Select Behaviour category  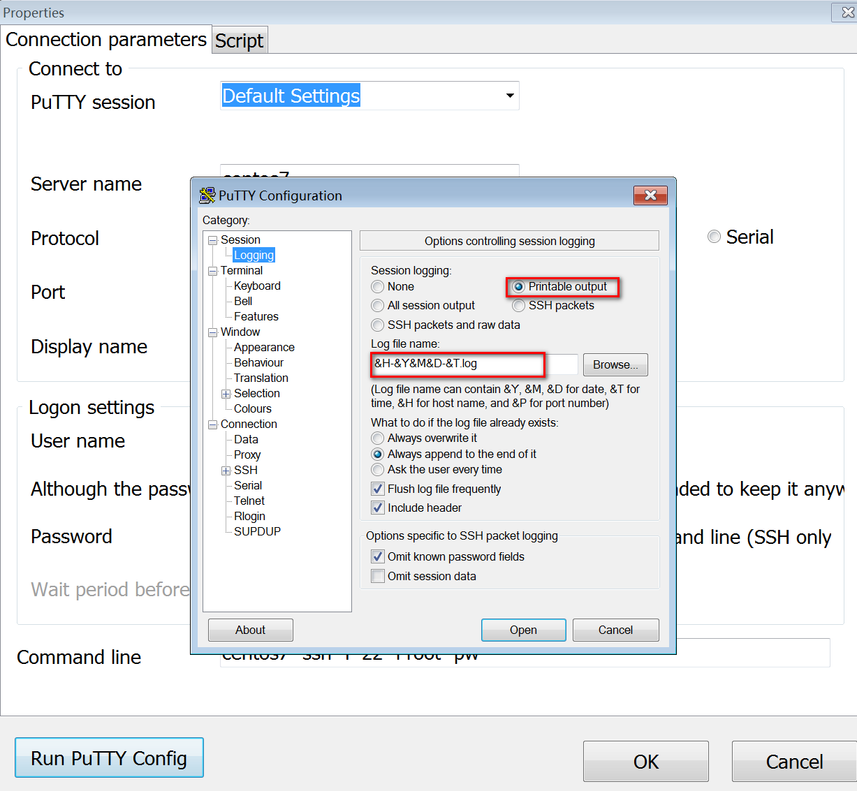[x=258, y=363]
